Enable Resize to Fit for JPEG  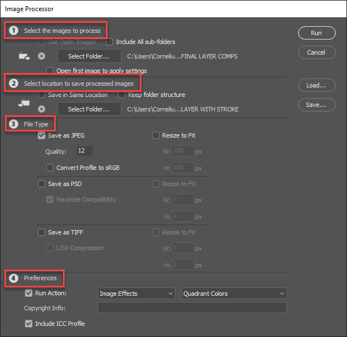[155, 135]
